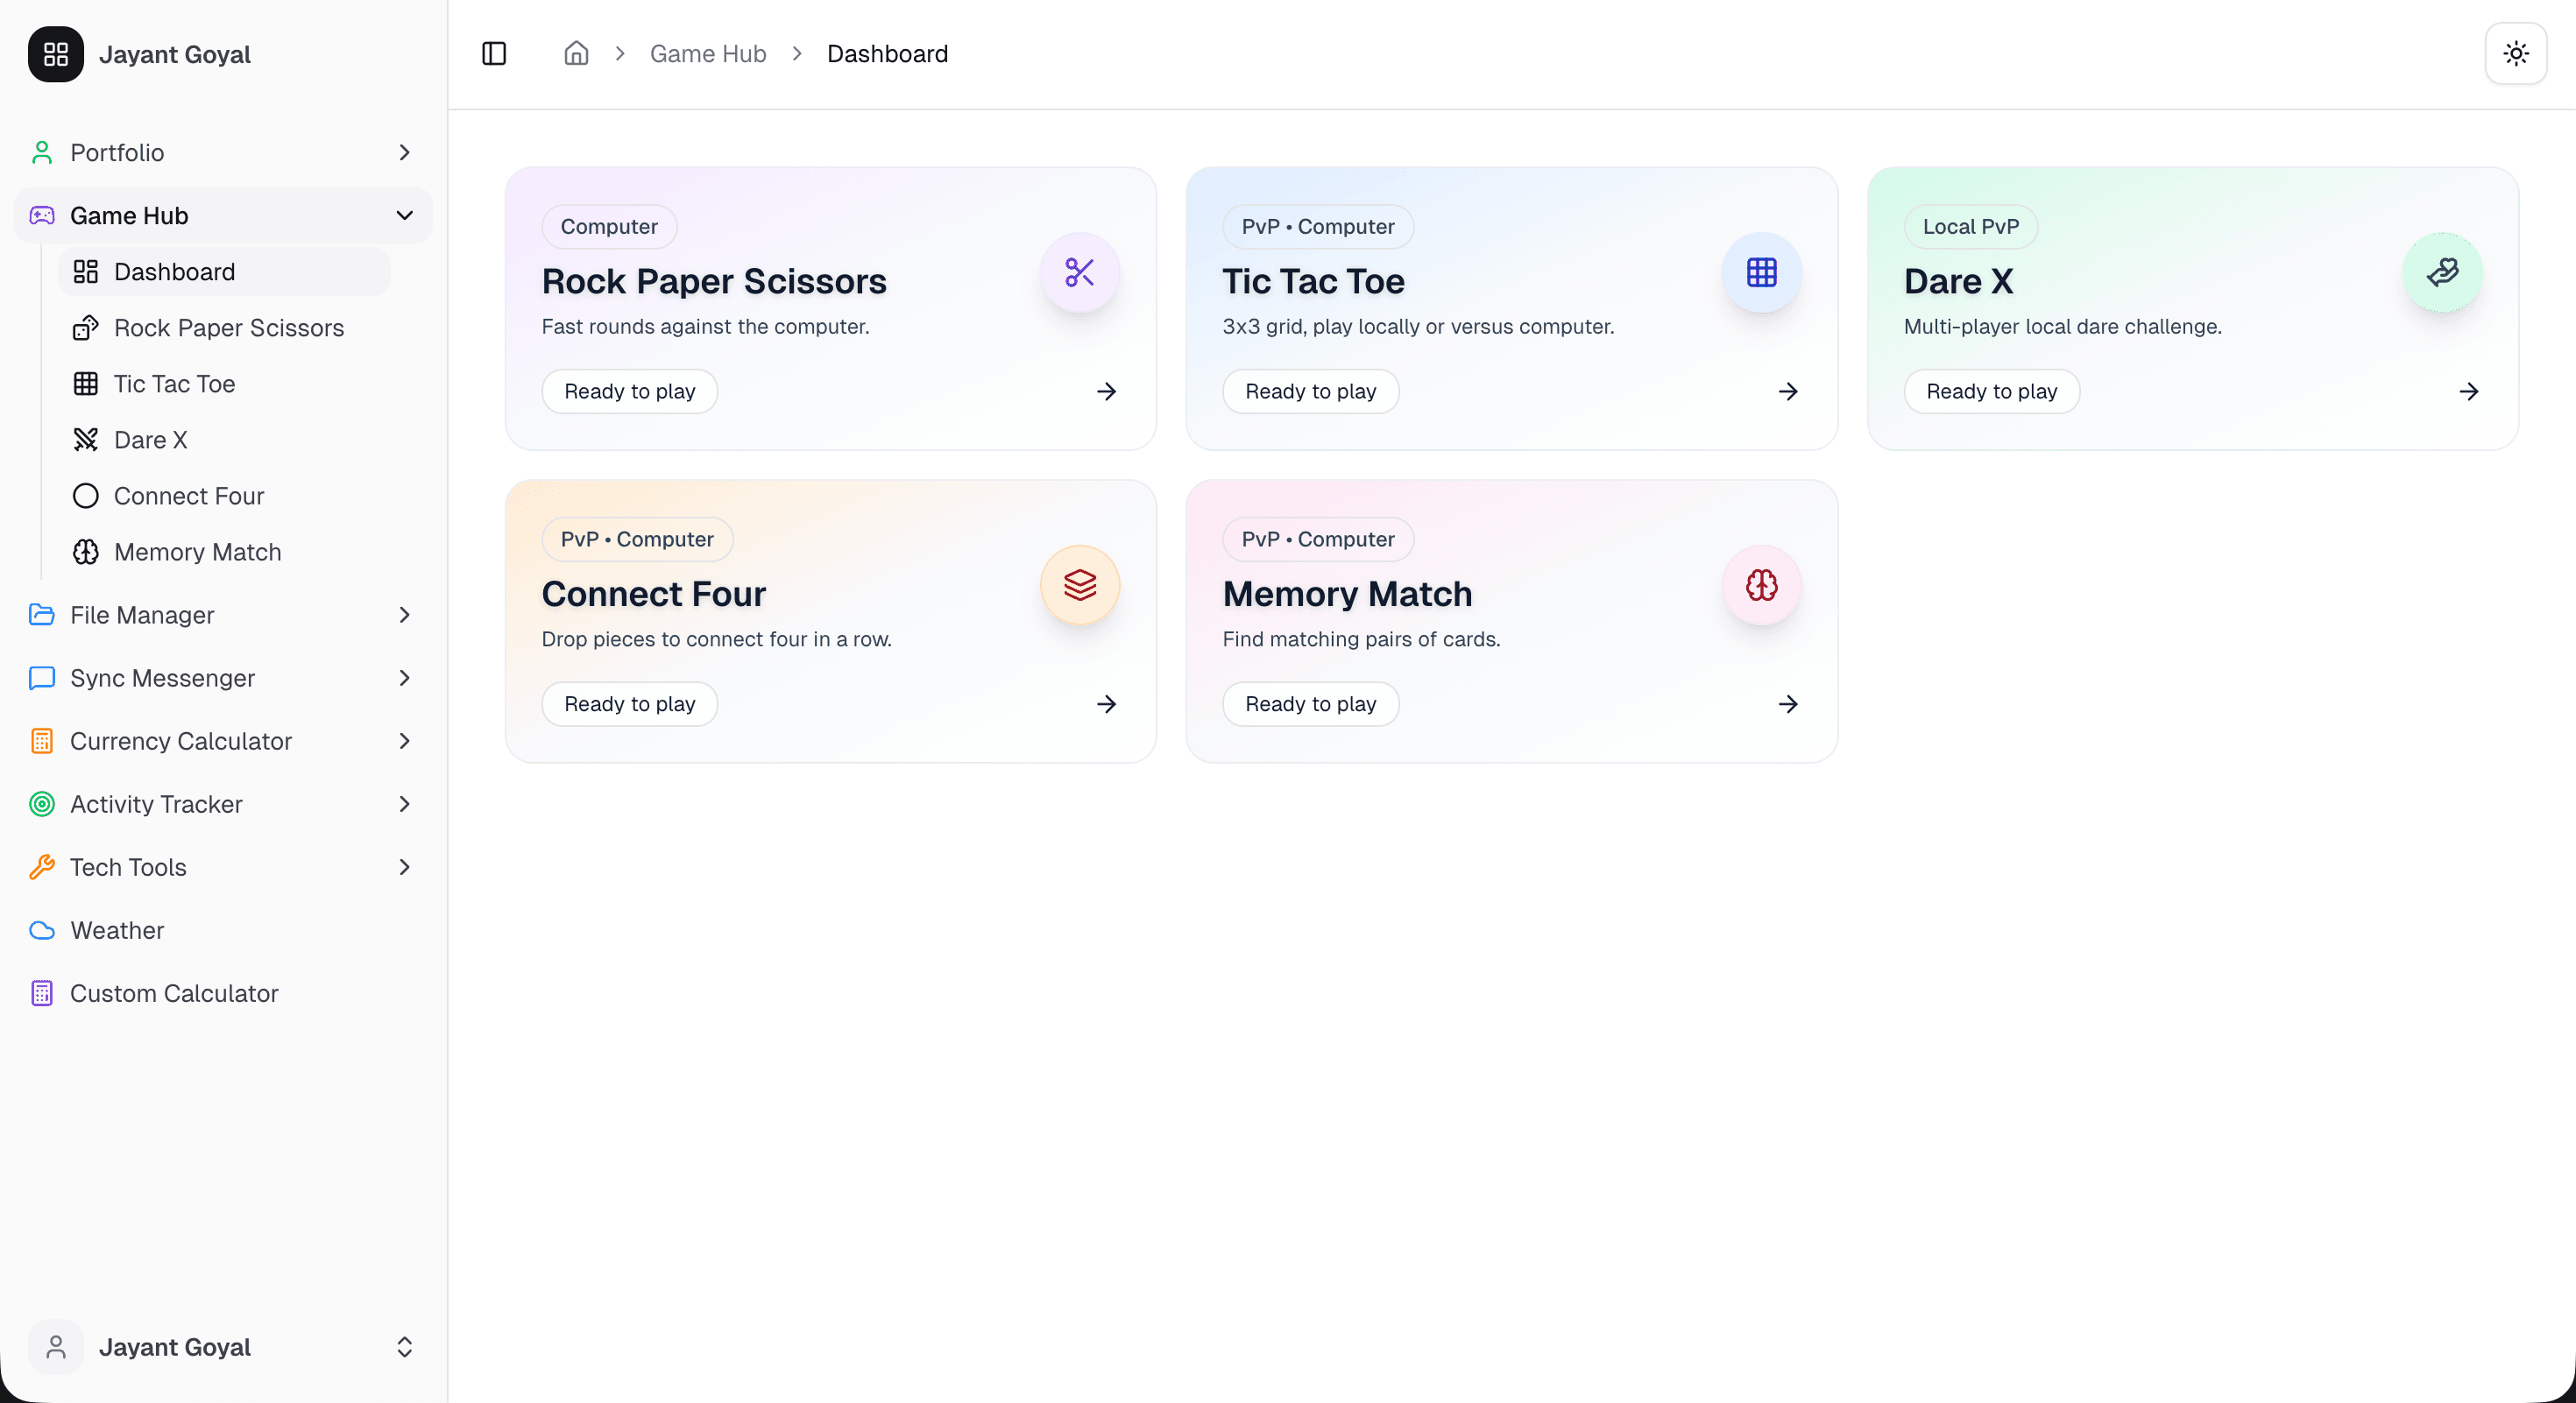Click the Tic Tac Toe grid sidebar icon
Image resolution: width=2576 pixels, height=1403 pixels.
[x=86, y=384]
